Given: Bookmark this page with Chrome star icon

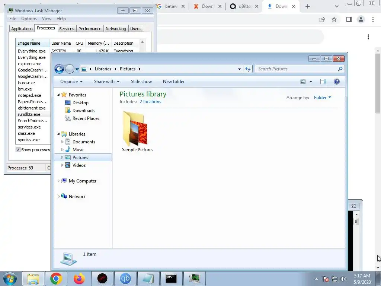Looking at the screenshot, I should click(334, 19).
